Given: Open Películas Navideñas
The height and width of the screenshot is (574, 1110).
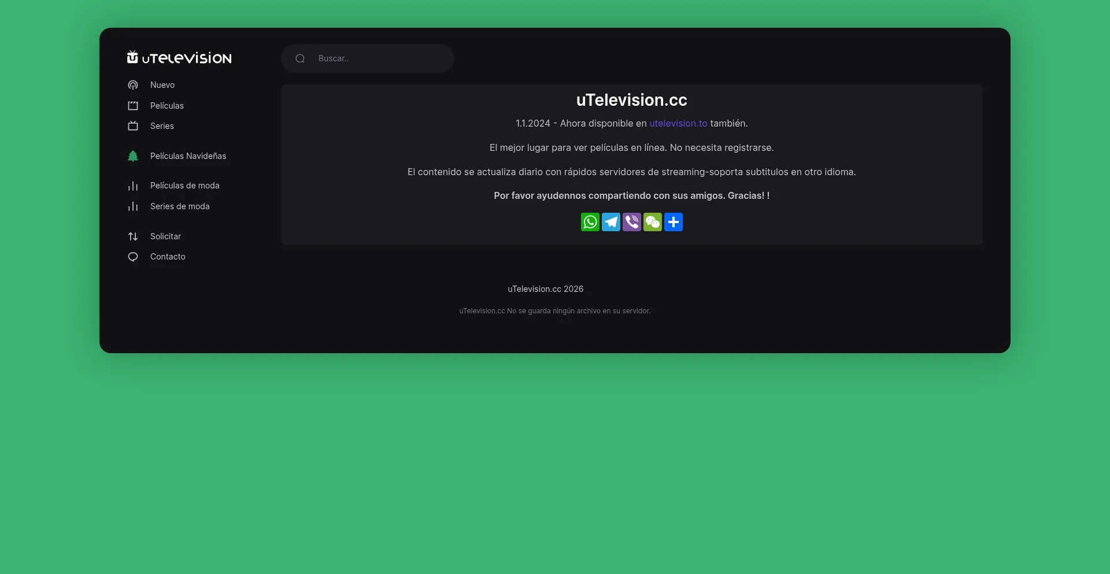Looking at the screenshot, I should click(x=188, y=156).
